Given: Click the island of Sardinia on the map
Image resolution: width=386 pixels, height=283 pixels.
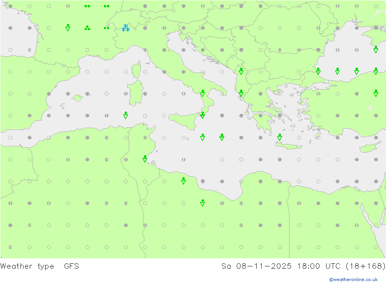Looking at the screenshot, I should 135,93.
